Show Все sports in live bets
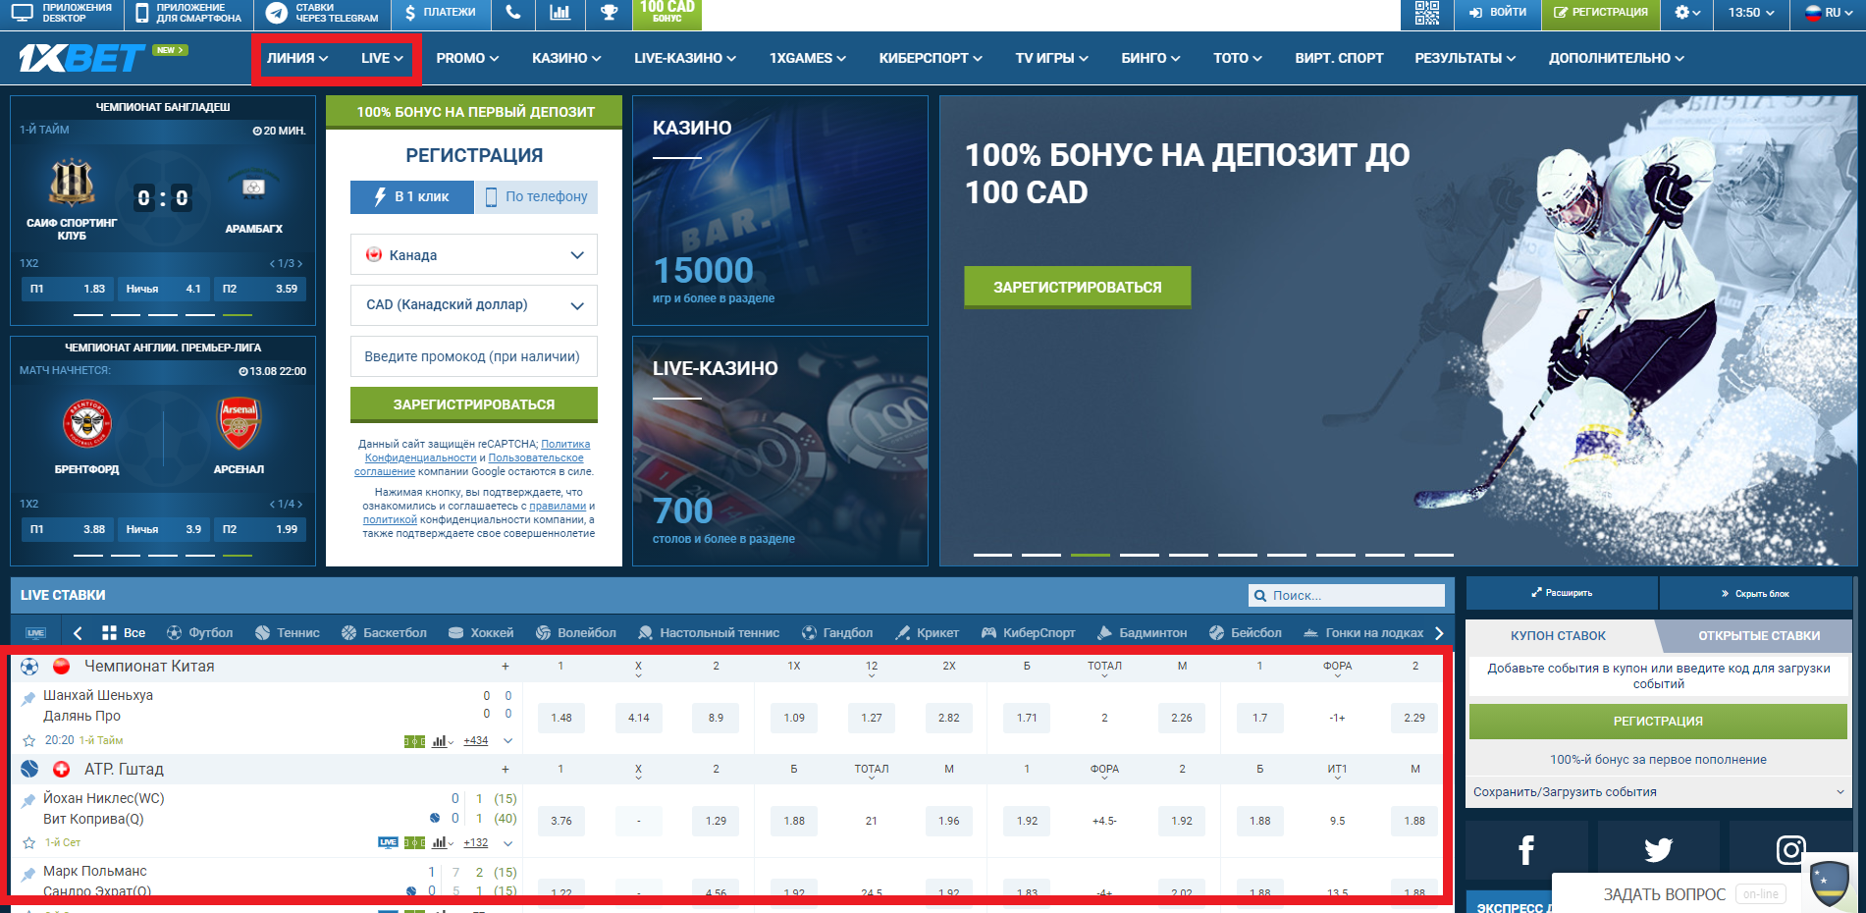 click(124, 633)
